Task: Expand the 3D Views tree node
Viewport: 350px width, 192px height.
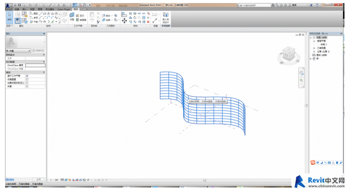Action: tap(314, 48)
